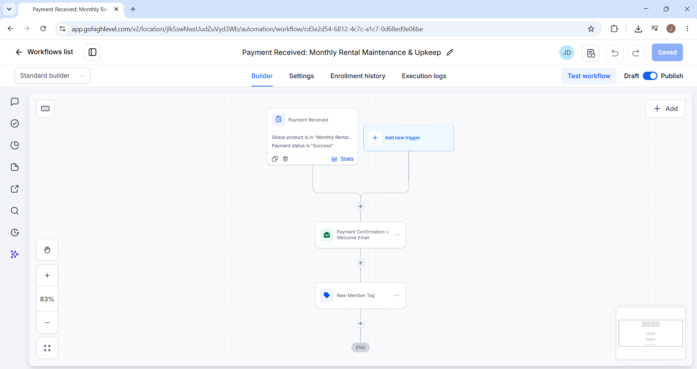Screen dimensions: 697x369
Task: Open the browser media control icon
Action: click(x=654, y=29)
